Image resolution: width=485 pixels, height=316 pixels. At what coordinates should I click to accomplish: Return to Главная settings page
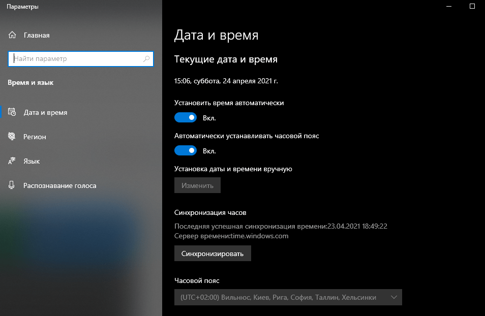click(x=37, y=35)
